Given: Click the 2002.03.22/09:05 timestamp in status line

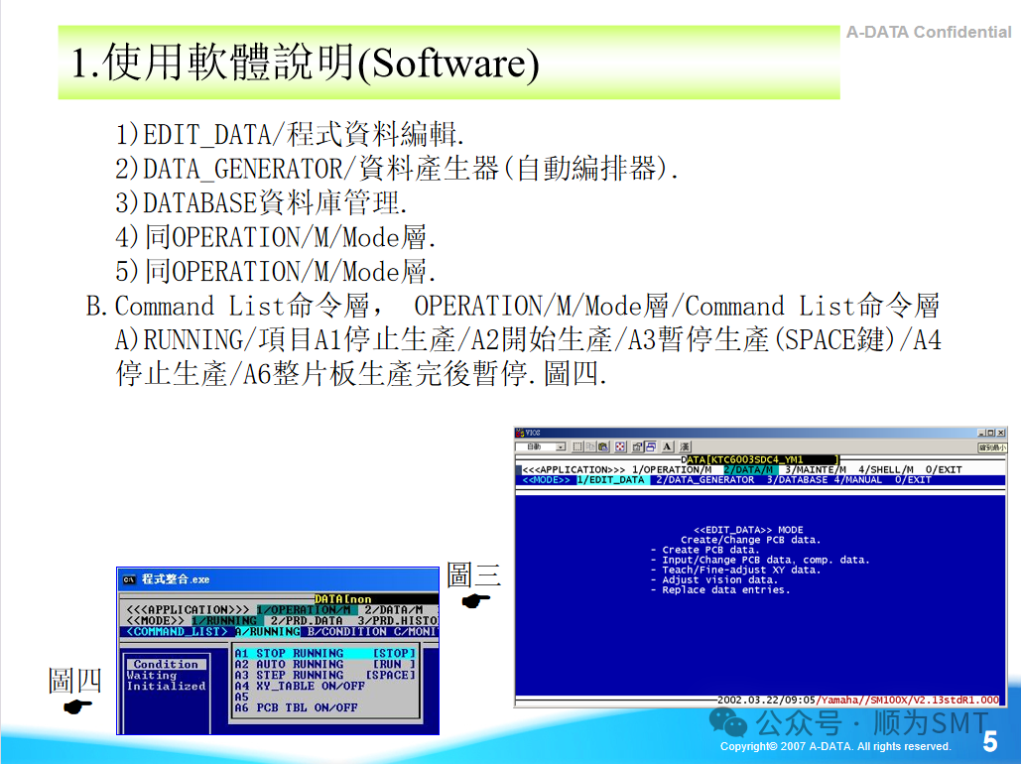Looking at the screenshot, I should pyautogui.click(x=766, y=700).
